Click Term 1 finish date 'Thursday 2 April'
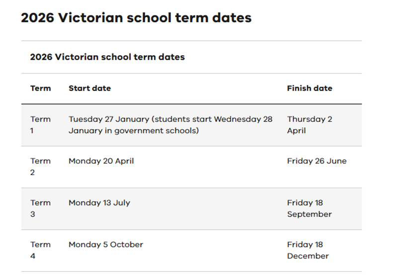The width and height of the screenshot is (420, 280). pyautogui.click(x=309, y=125)
